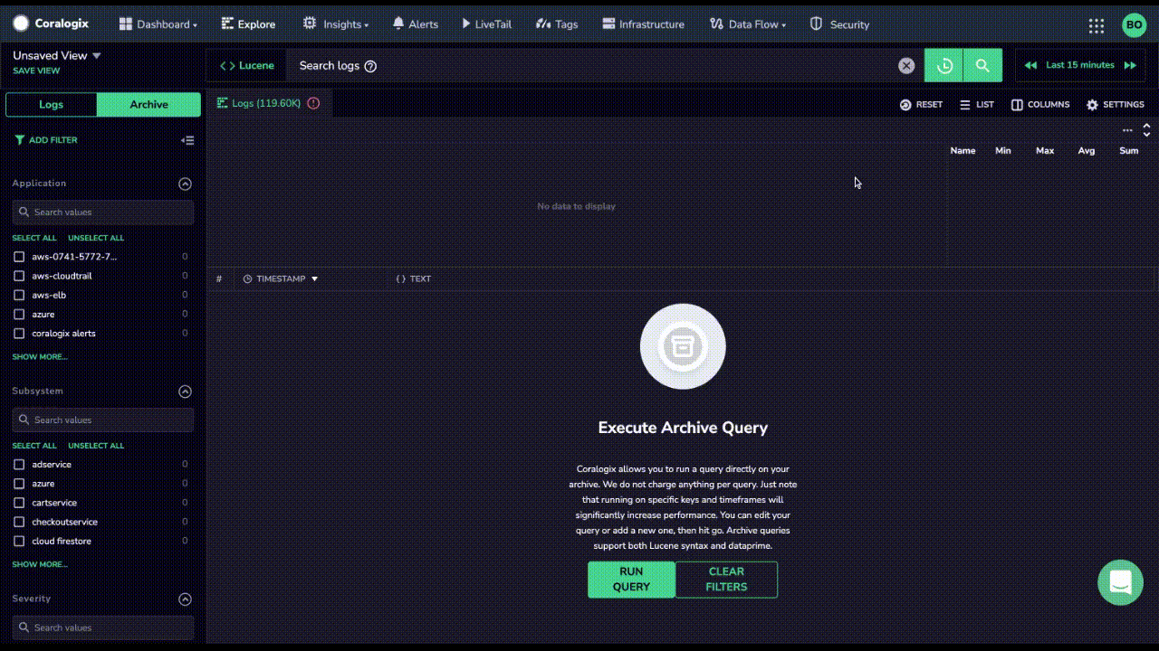The height and width of the screenshot is (651, 1159).
Task: Open the Columns chooser
Action: click(1040, 105)
